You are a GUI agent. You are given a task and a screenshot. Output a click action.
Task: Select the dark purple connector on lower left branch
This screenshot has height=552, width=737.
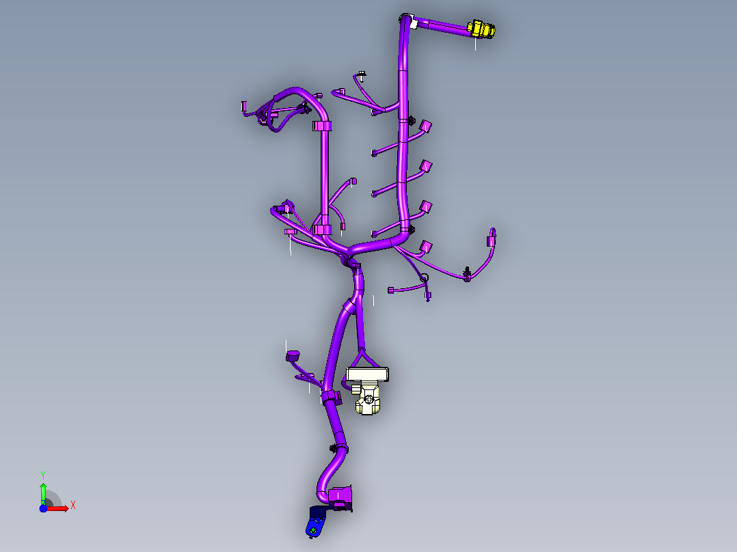point(293,356)
